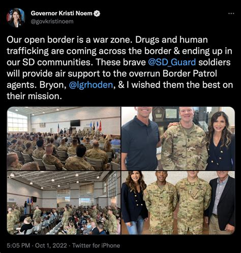Open Governor Kristi Noem's profile avatar
The height and width of the screenshot is (253, 241).
click(x=16, y=17)
